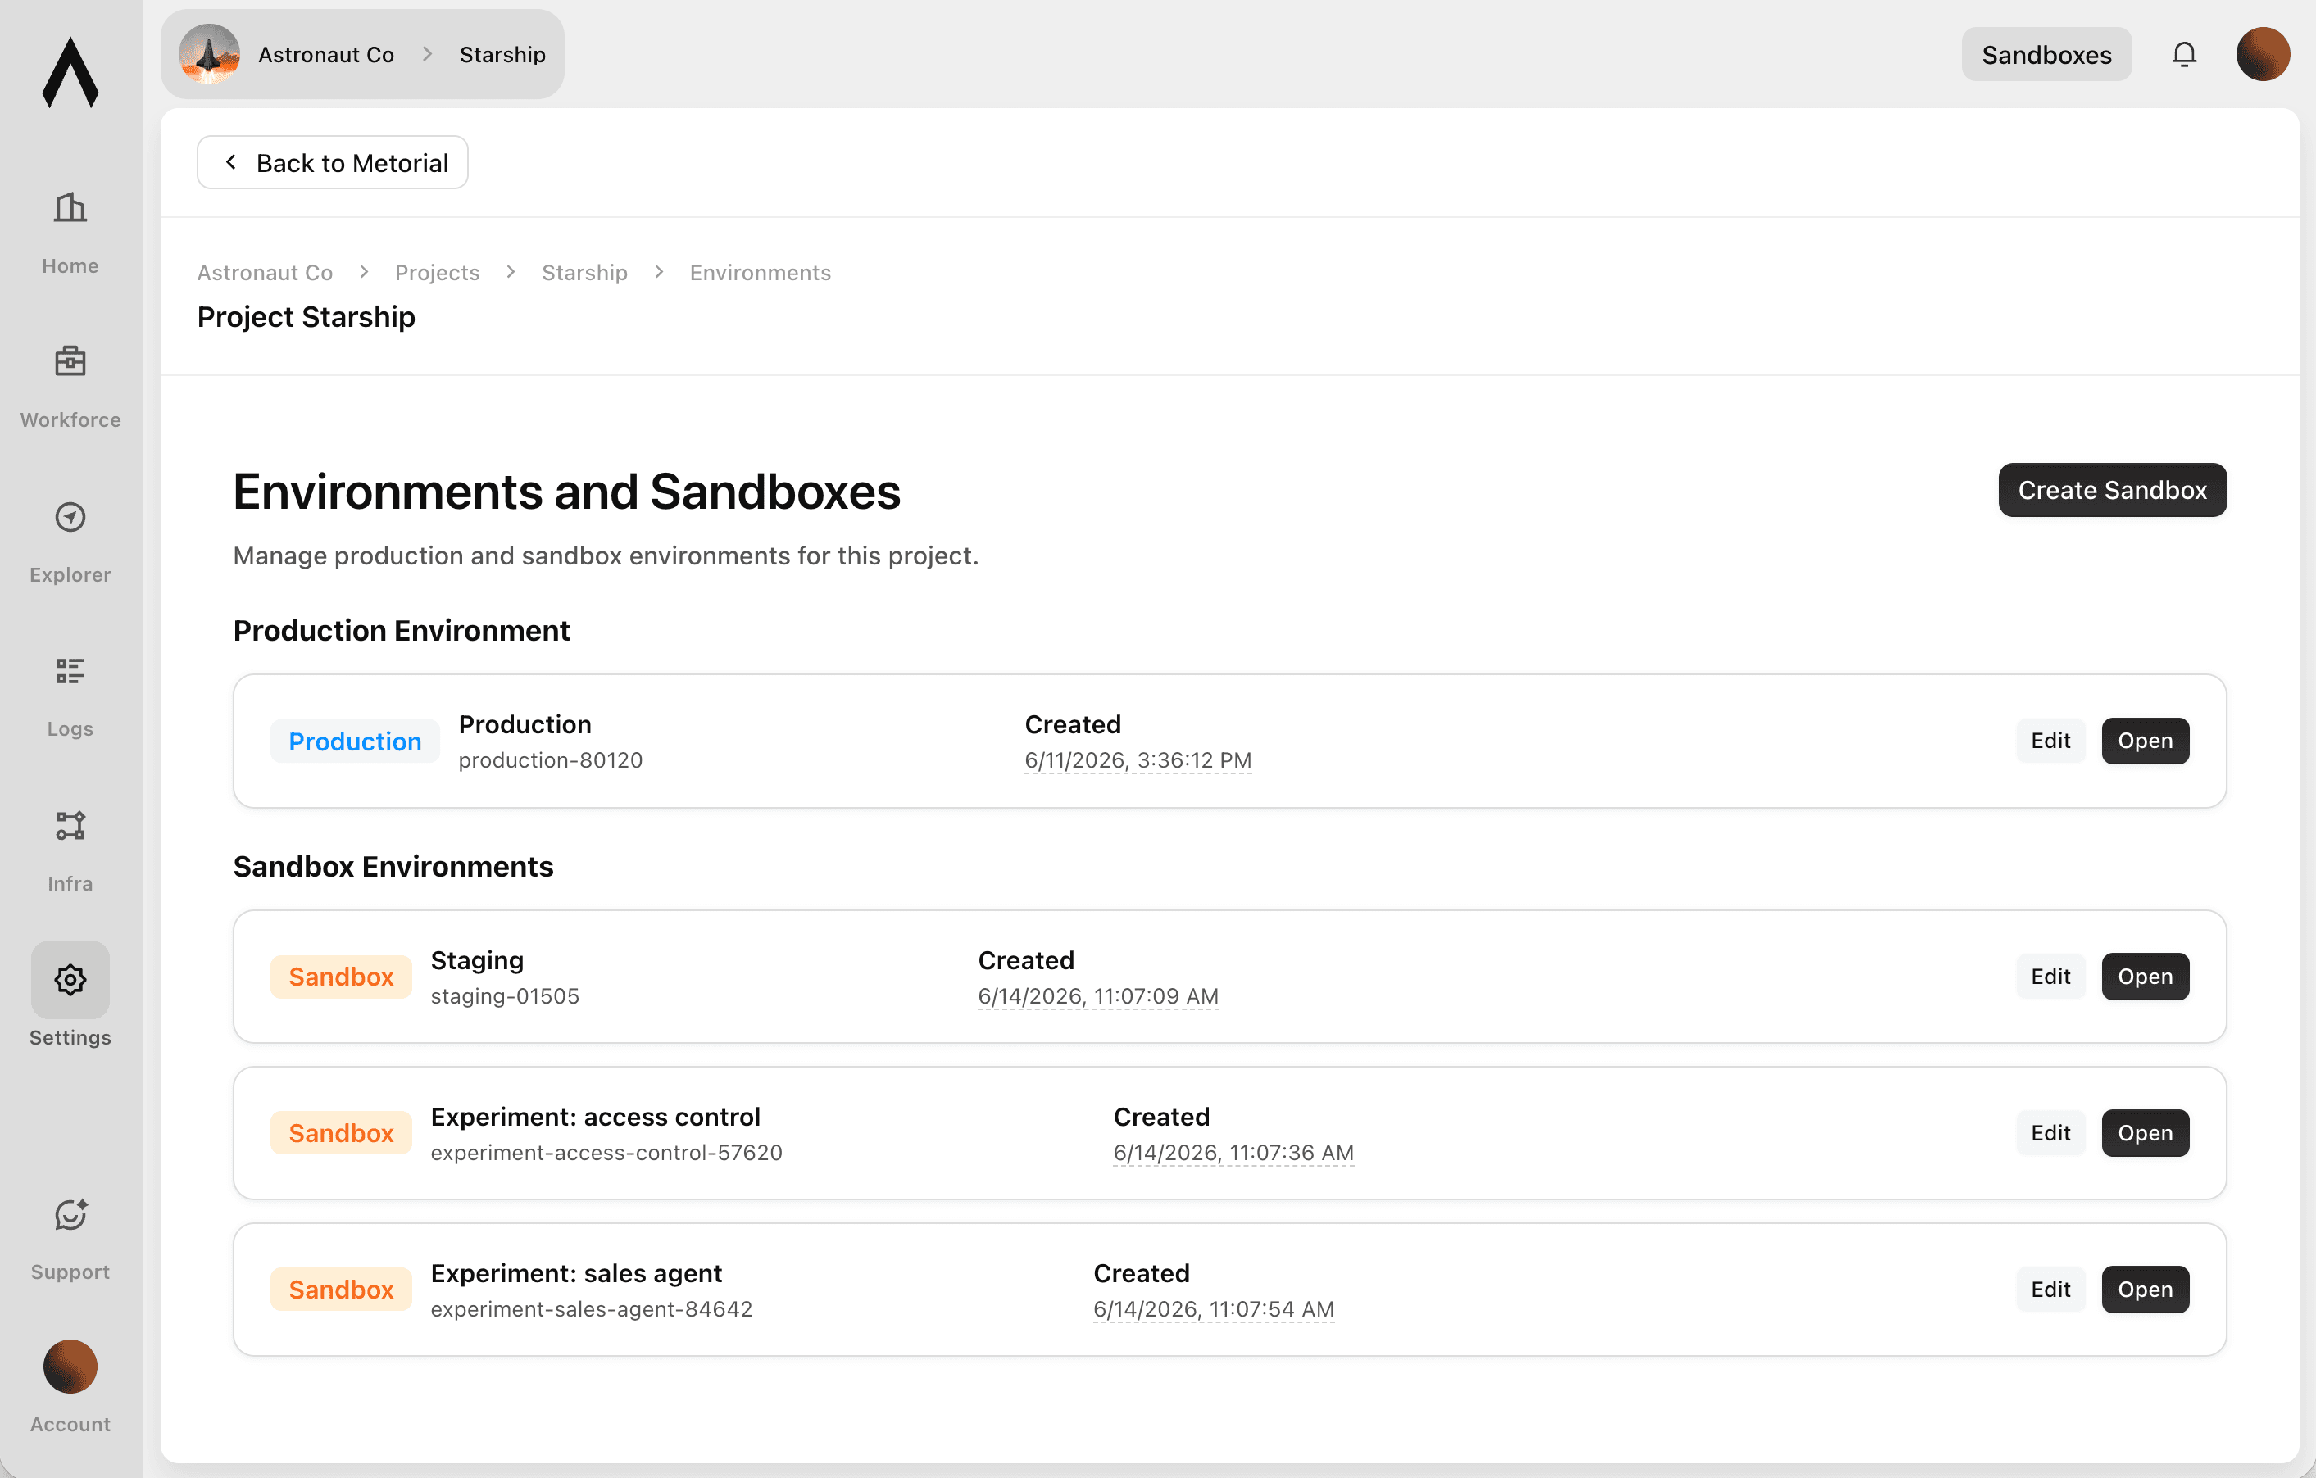Click the identifier production-80120

tap(550, 759)
